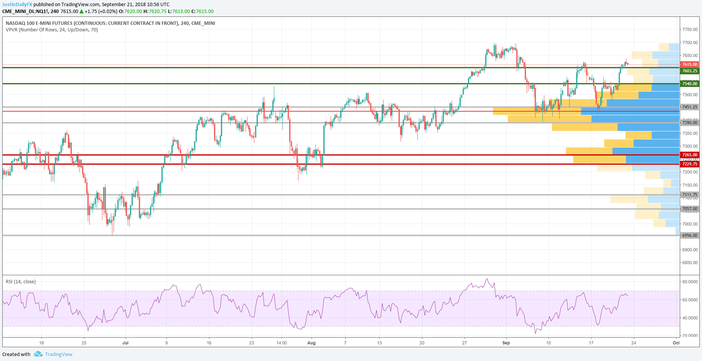Click the 14:00 time label on axis

[x=282, y=343]
